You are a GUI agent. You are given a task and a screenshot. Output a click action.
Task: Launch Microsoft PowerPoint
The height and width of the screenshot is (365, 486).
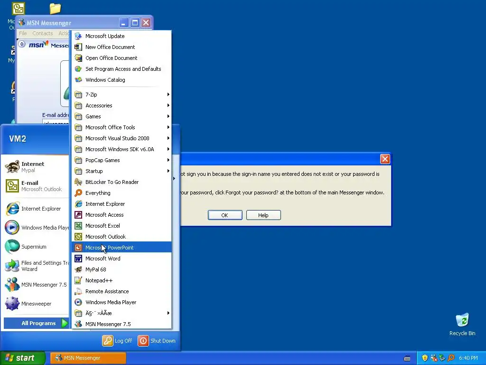click(121, 247)
